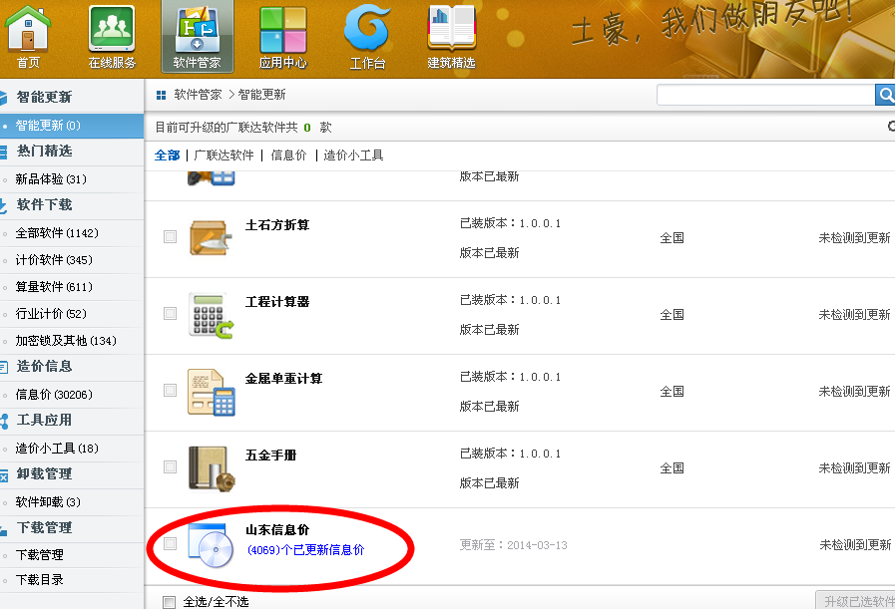The width and height of the screenshot is (895, 609).
Task: Select the 全部 filter tab
Action: (168, 155)
